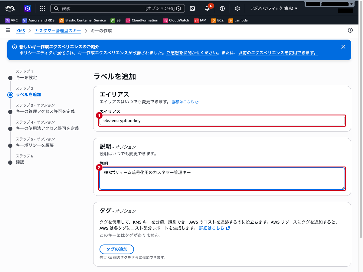Go to step 3 キーの管理アクセス許可を定義
The image size is (363, 272).
pos(45,111)
